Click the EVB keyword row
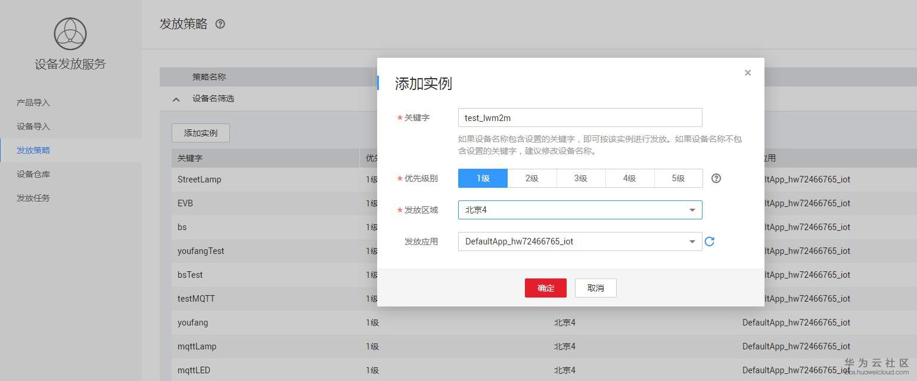The width and height of the screenshot is (917, 381). click(x=185, y=203)
